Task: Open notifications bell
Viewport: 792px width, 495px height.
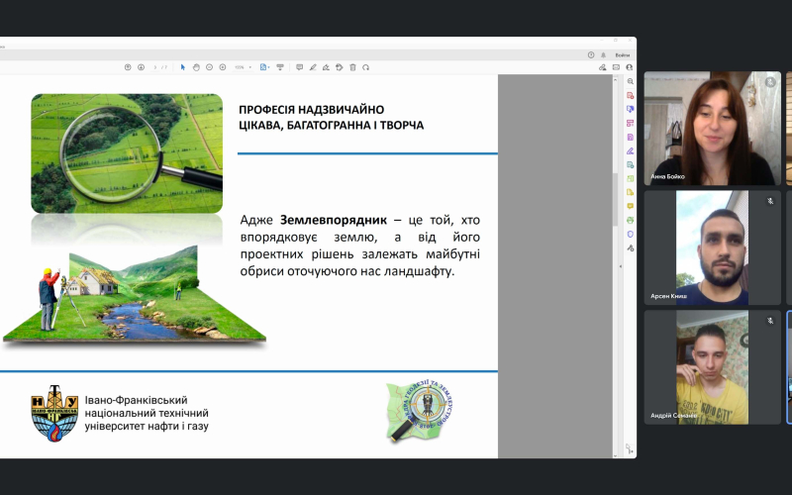Action: pos(603,55)
